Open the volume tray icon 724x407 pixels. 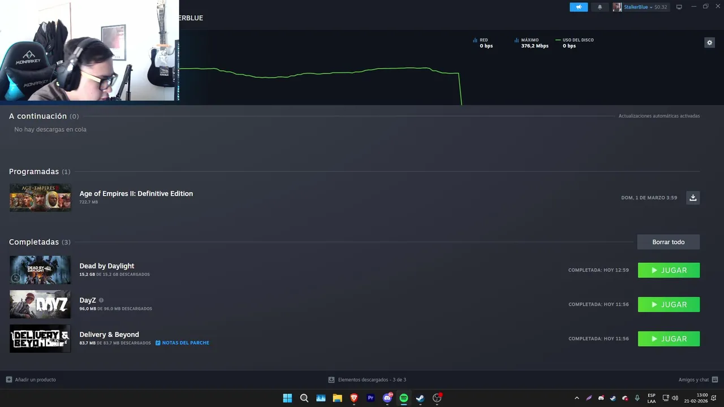pos(675,398)
